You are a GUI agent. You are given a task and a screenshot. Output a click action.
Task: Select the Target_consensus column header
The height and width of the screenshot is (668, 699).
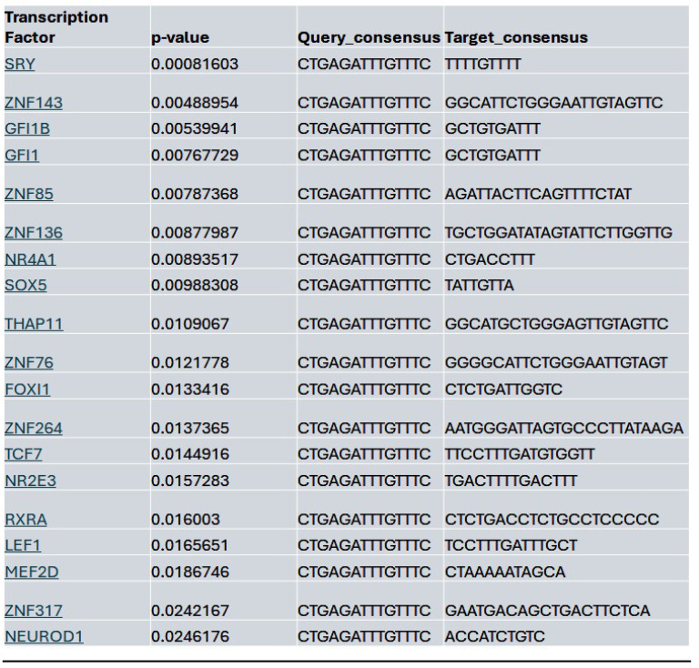point(516,37)
